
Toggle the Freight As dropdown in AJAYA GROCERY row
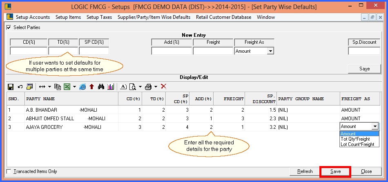point(375,126)
